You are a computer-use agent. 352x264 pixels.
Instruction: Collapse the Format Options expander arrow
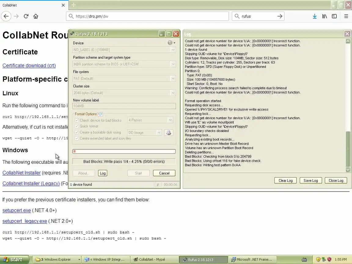pyautogui.click(x=100, y=114)
